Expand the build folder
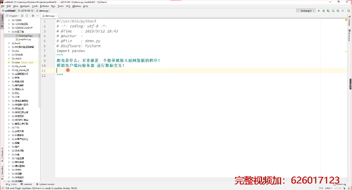 pyautogui.click(x=9, y=43)
